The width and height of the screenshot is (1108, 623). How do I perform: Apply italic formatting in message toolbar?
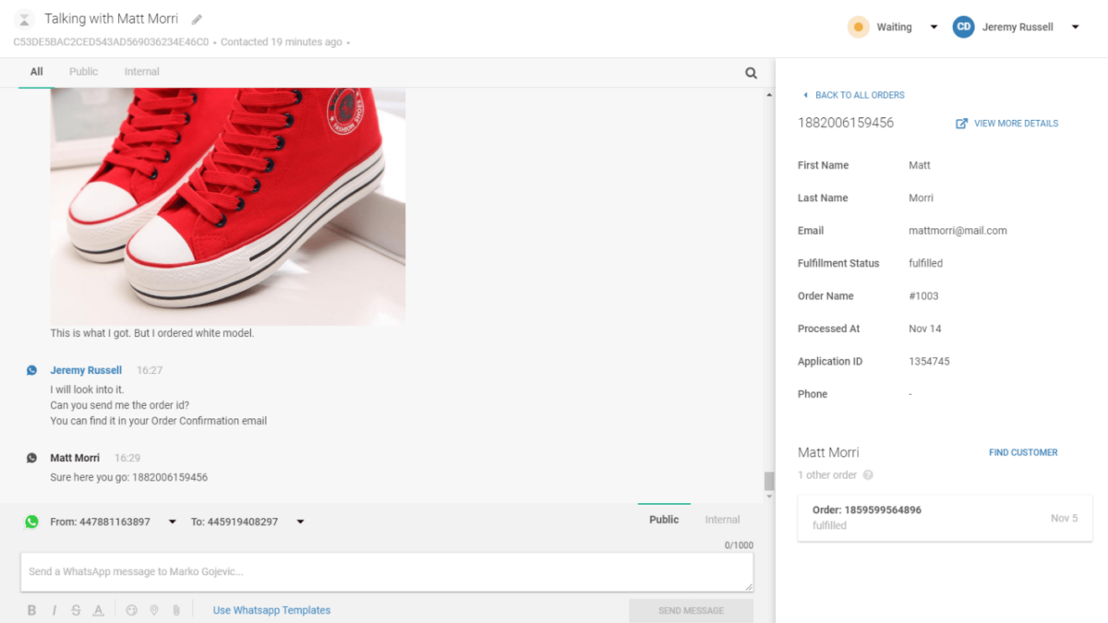54,610
